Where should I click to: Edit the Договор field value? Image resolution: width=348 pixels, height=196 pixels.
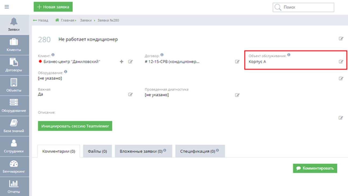click(x=237, y=62)
